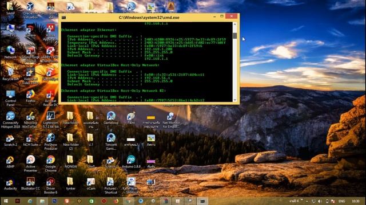This screenshot has height=205, width=366.
Task: Click the cmd scrollbar up arrow
Action: [x=235, y=24]
